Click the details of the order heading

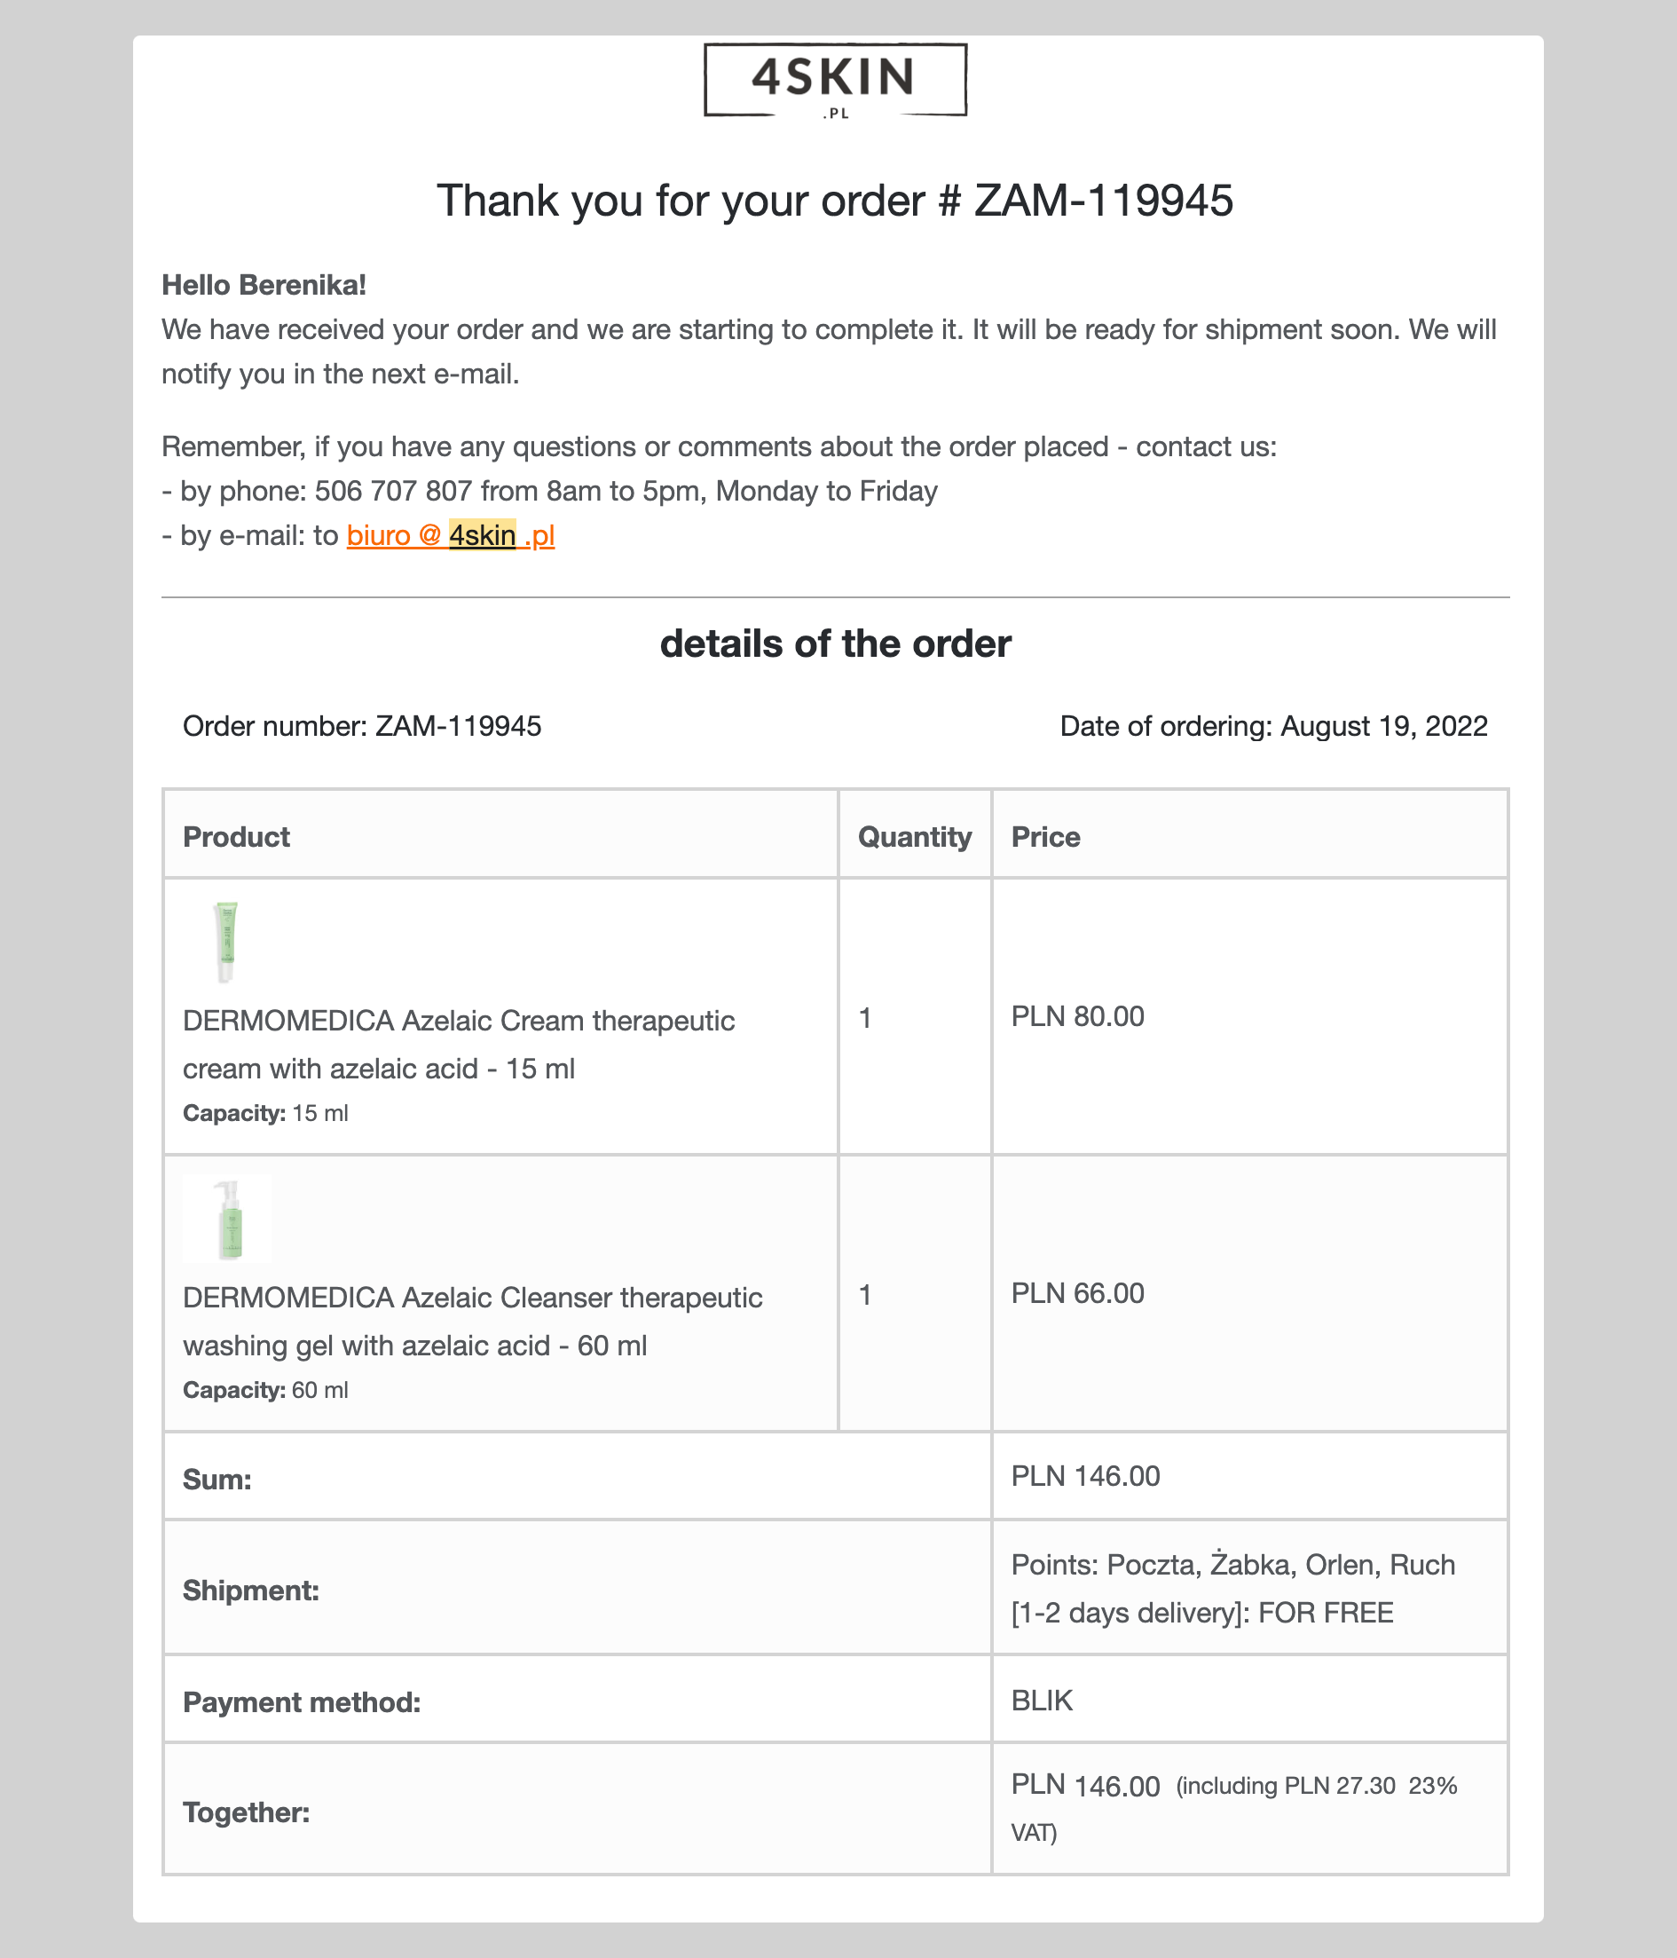[x=835, y=643]
